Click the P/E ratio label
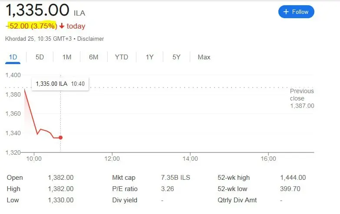Image resolution: width=340 pixels, height=214 pixels. 125,189
